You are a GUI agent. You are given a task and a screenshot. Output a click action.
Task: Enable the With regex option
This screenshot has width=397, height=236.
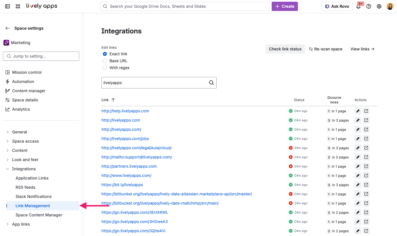pos(105,68)
